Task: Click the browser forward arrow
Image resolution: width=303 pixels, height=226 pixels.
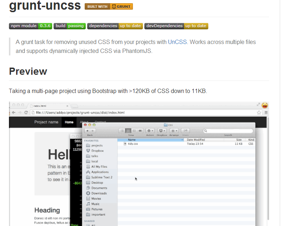Action: (20, 113)
